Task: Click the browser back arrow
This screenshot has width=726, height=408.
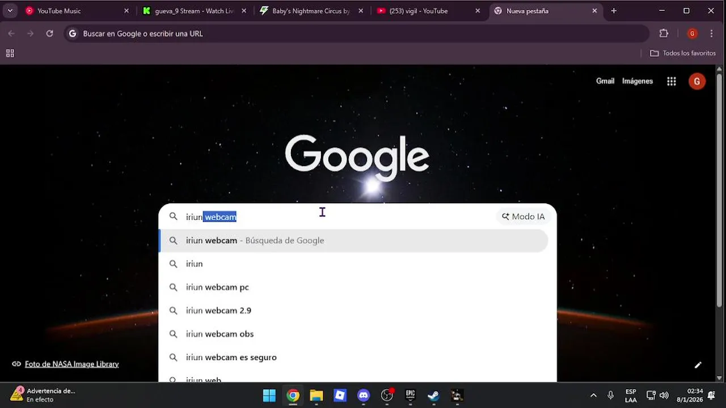Action: click(x=11, y=33)
